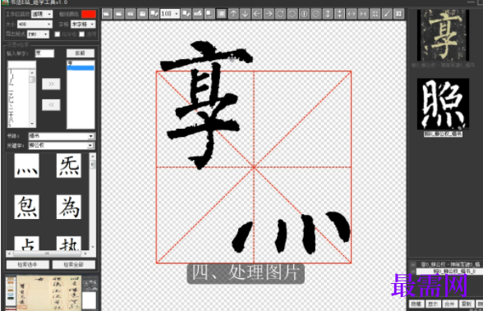Open the 大小 size dropdown showing 400
This screenshot has width=483, height=311.
pos(34,24)
